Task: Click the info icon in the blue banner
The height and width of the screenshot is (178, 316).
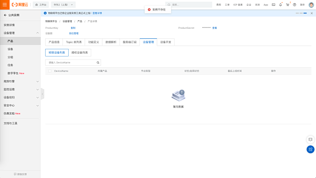Action: pos(45,13)
